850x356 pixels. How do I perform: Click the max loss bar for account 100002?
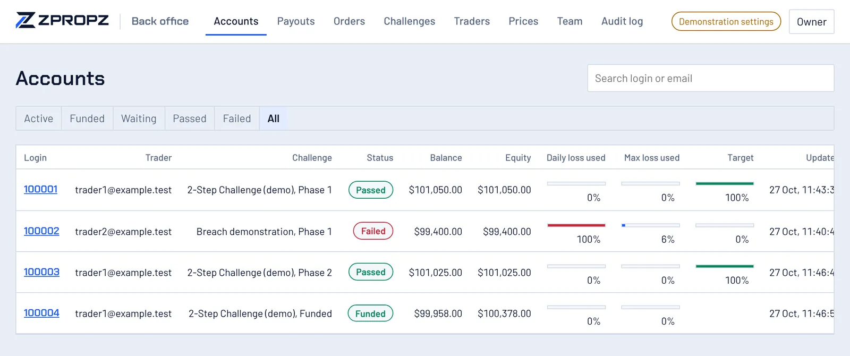[651, 225]
